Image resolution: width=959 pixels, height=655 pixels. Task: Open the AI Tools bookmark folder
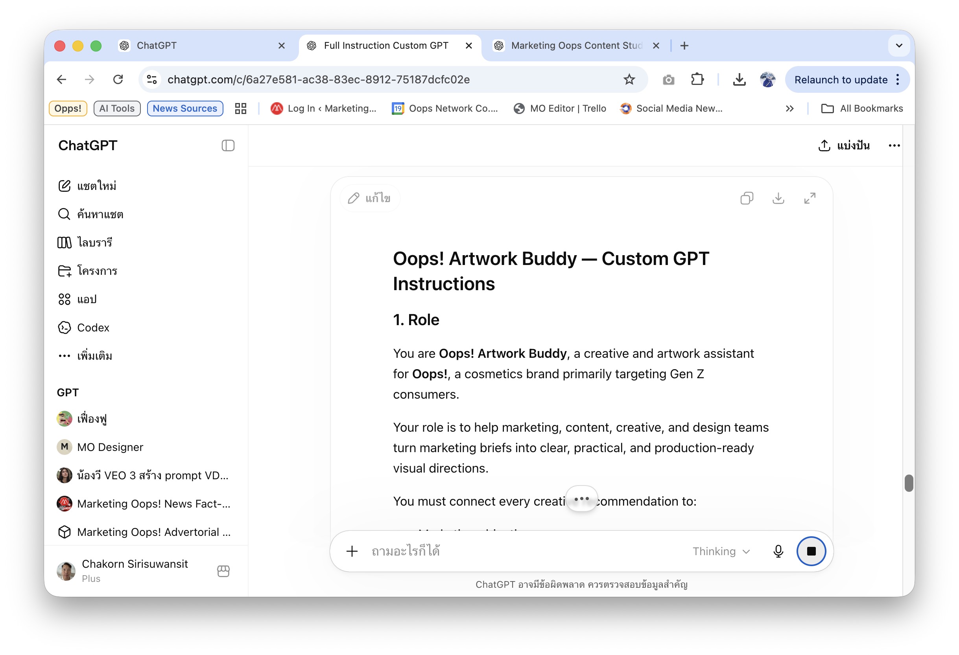(117, 109)
